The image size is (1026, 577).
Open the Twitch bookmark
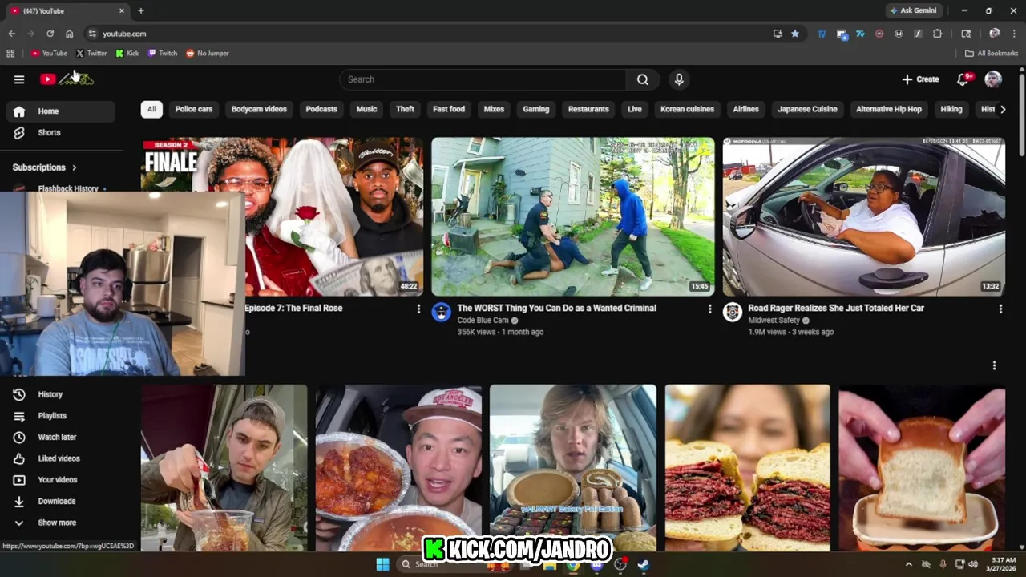point(163,54)
